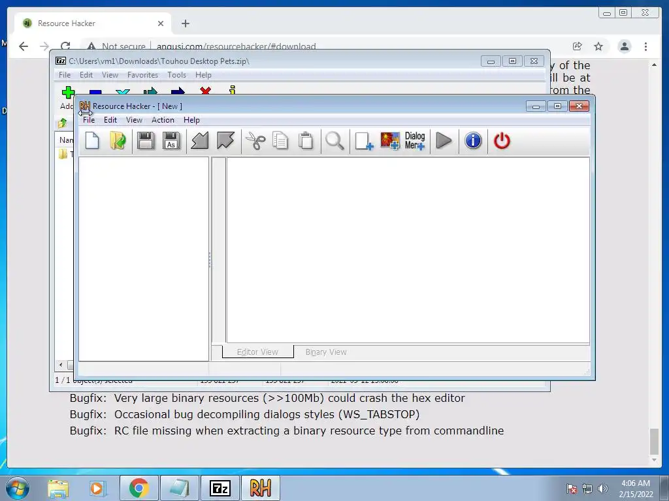The image size is (669, 501).
Task: Click New blank script icon in Resource Hacker
Action: 92,141
